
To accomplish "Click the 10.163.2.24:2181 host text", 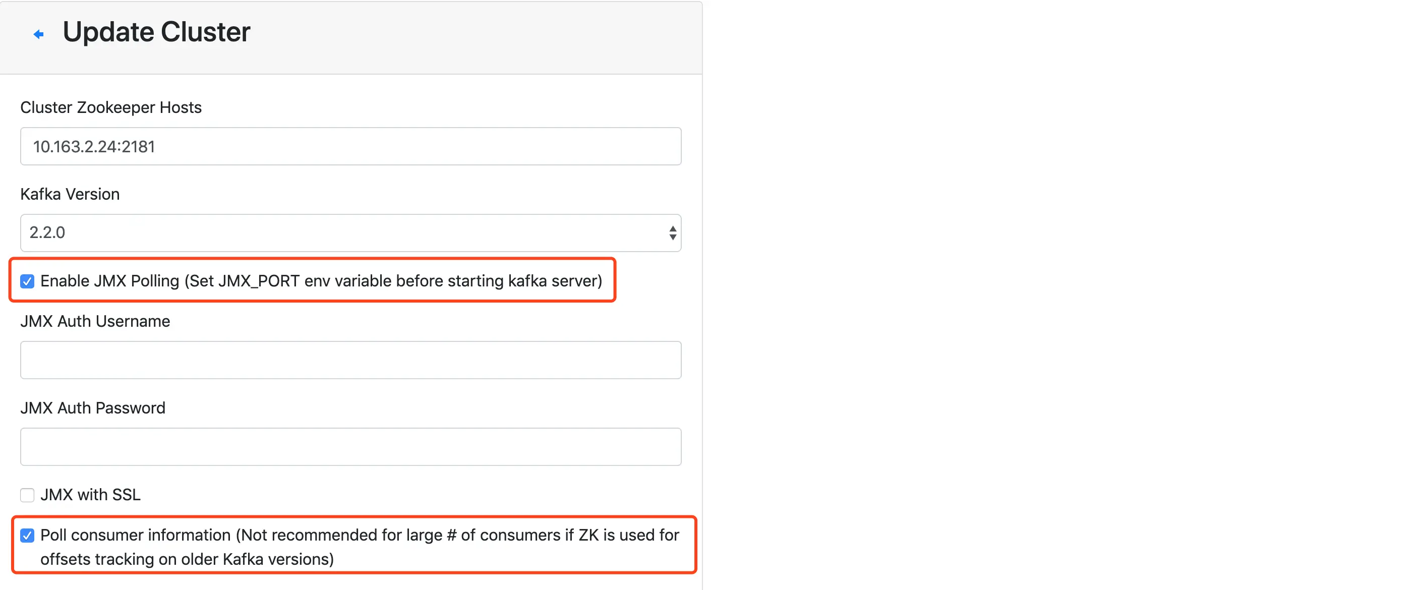I will [x=94, y=147].
